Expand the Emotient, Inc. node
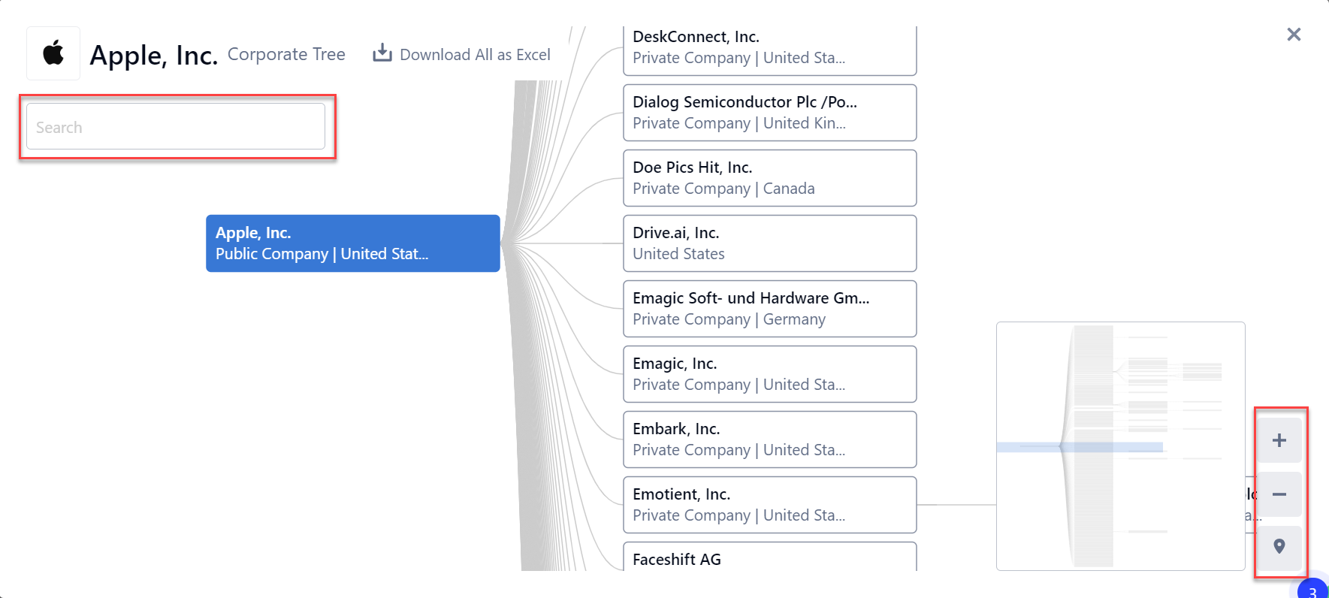Image resolution: width=1329 pixels, height=598 pixels. coord(769,505)
